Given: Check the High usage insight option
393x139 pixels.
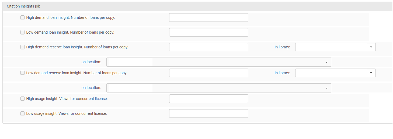Looking at the screenshot, I should (x=23, y=99).
